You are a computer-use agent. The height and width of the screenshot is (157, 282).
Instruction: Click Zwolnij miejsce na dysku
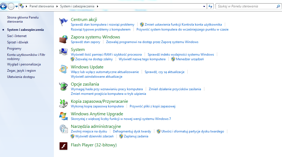click(89, 131)
